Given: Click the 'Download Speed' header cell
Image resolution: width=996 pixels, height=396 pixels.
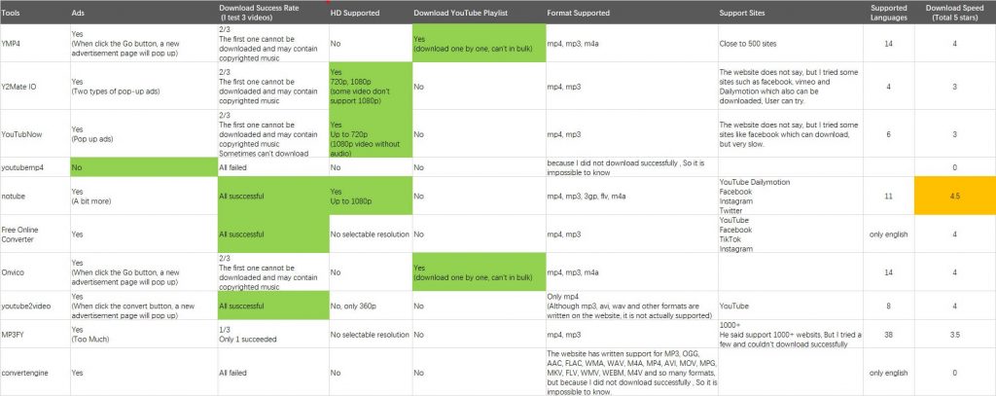Looking at the screenshot, I should 955,13.
